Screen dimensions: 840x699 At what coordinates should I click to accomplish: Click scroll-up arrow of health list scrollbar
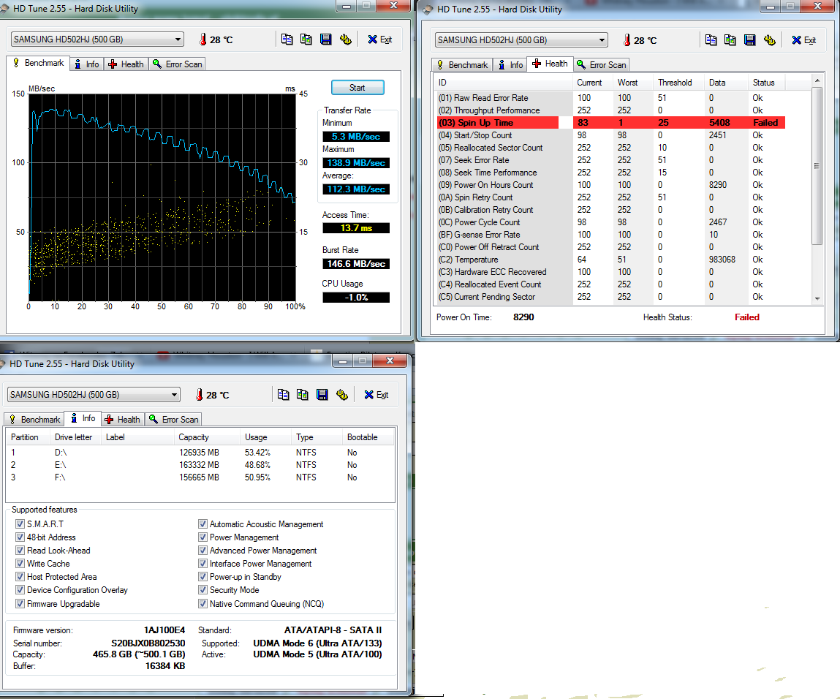pos(817,80)
